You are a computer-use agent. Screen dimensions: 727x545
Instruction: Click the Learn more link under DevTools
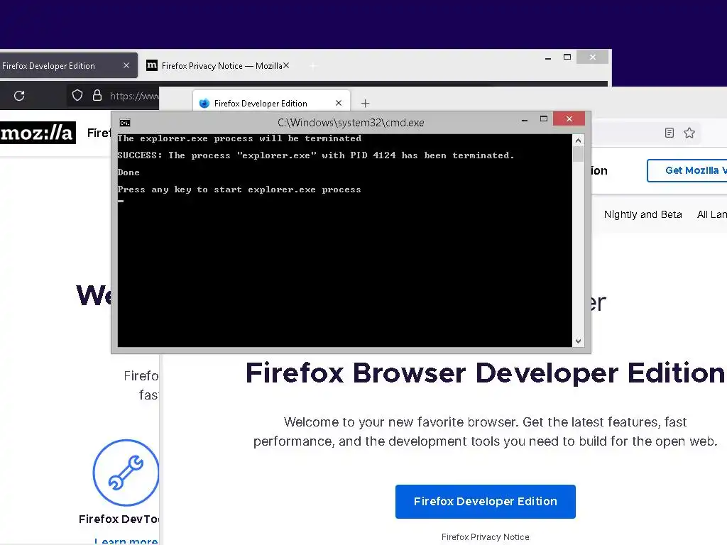tap(126, 540)
